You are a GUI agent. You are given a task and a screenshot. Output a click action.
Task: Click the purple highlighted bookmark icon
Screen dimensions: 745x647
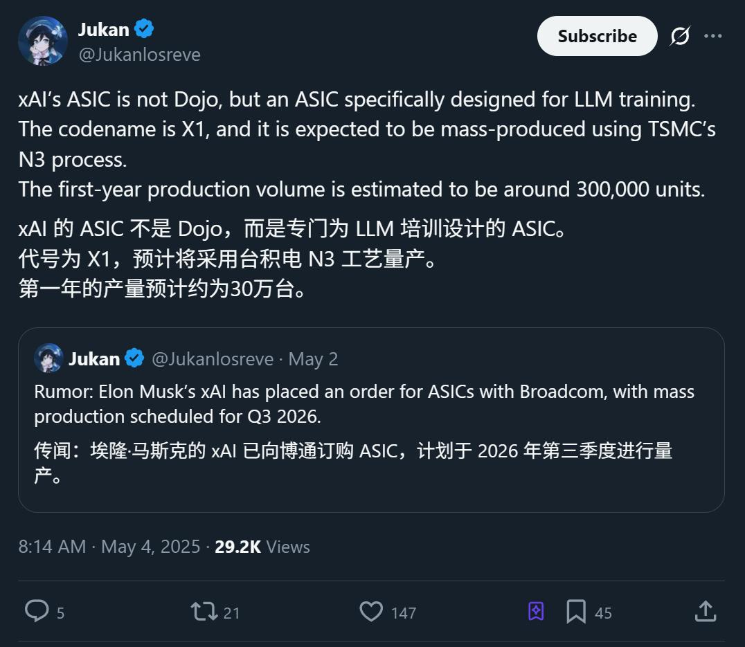(534, 612)
